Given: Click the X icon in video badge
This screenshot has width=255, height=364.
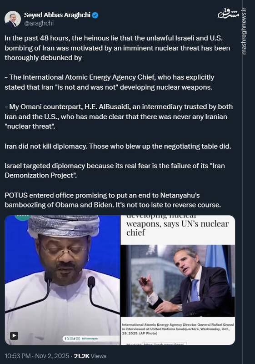Looking at the screenshot, I should [x=68, y=339].
